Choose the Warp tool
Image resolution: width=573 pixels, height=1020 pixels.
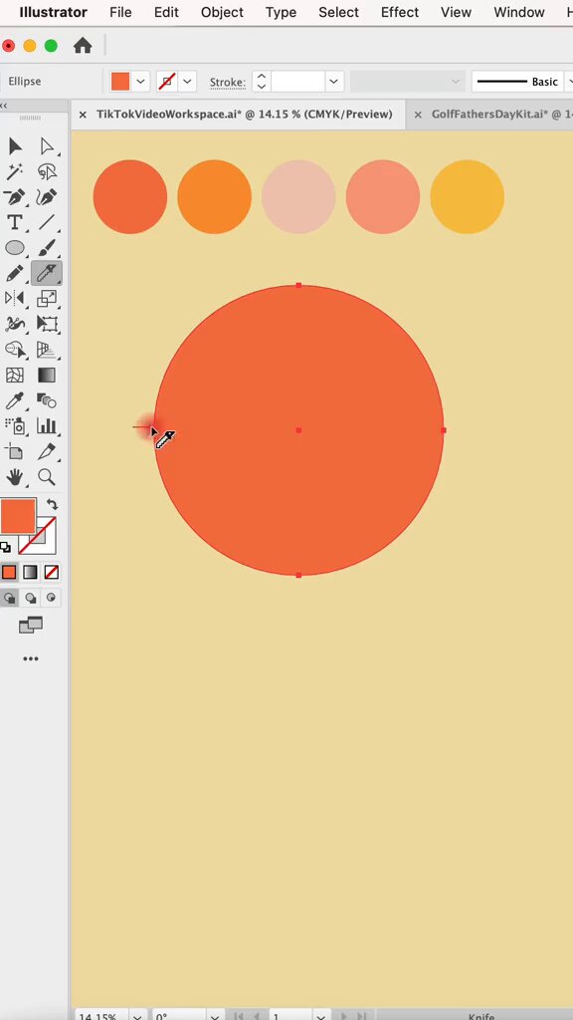[x=15, y=324]
